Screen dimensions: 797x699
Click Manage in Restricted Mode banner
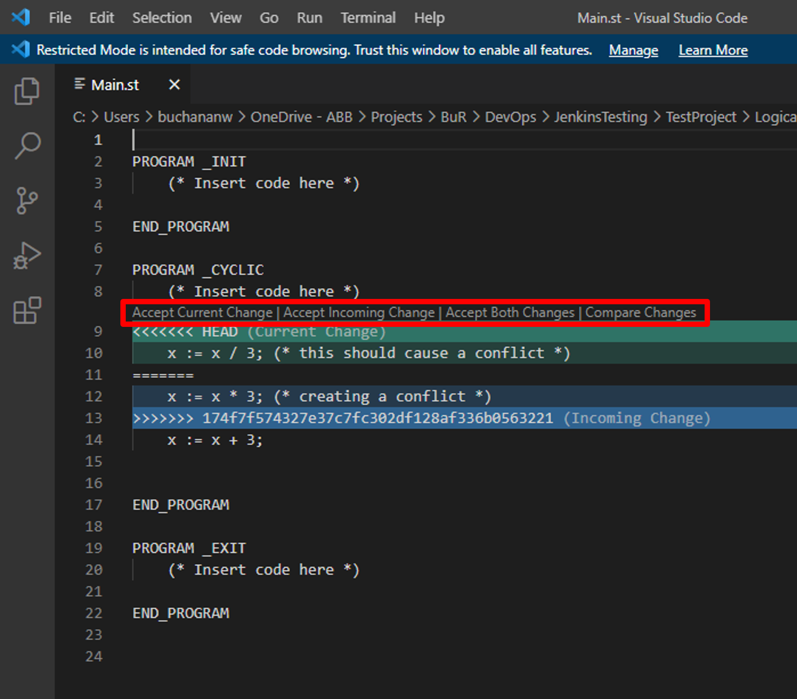(634, 50)
